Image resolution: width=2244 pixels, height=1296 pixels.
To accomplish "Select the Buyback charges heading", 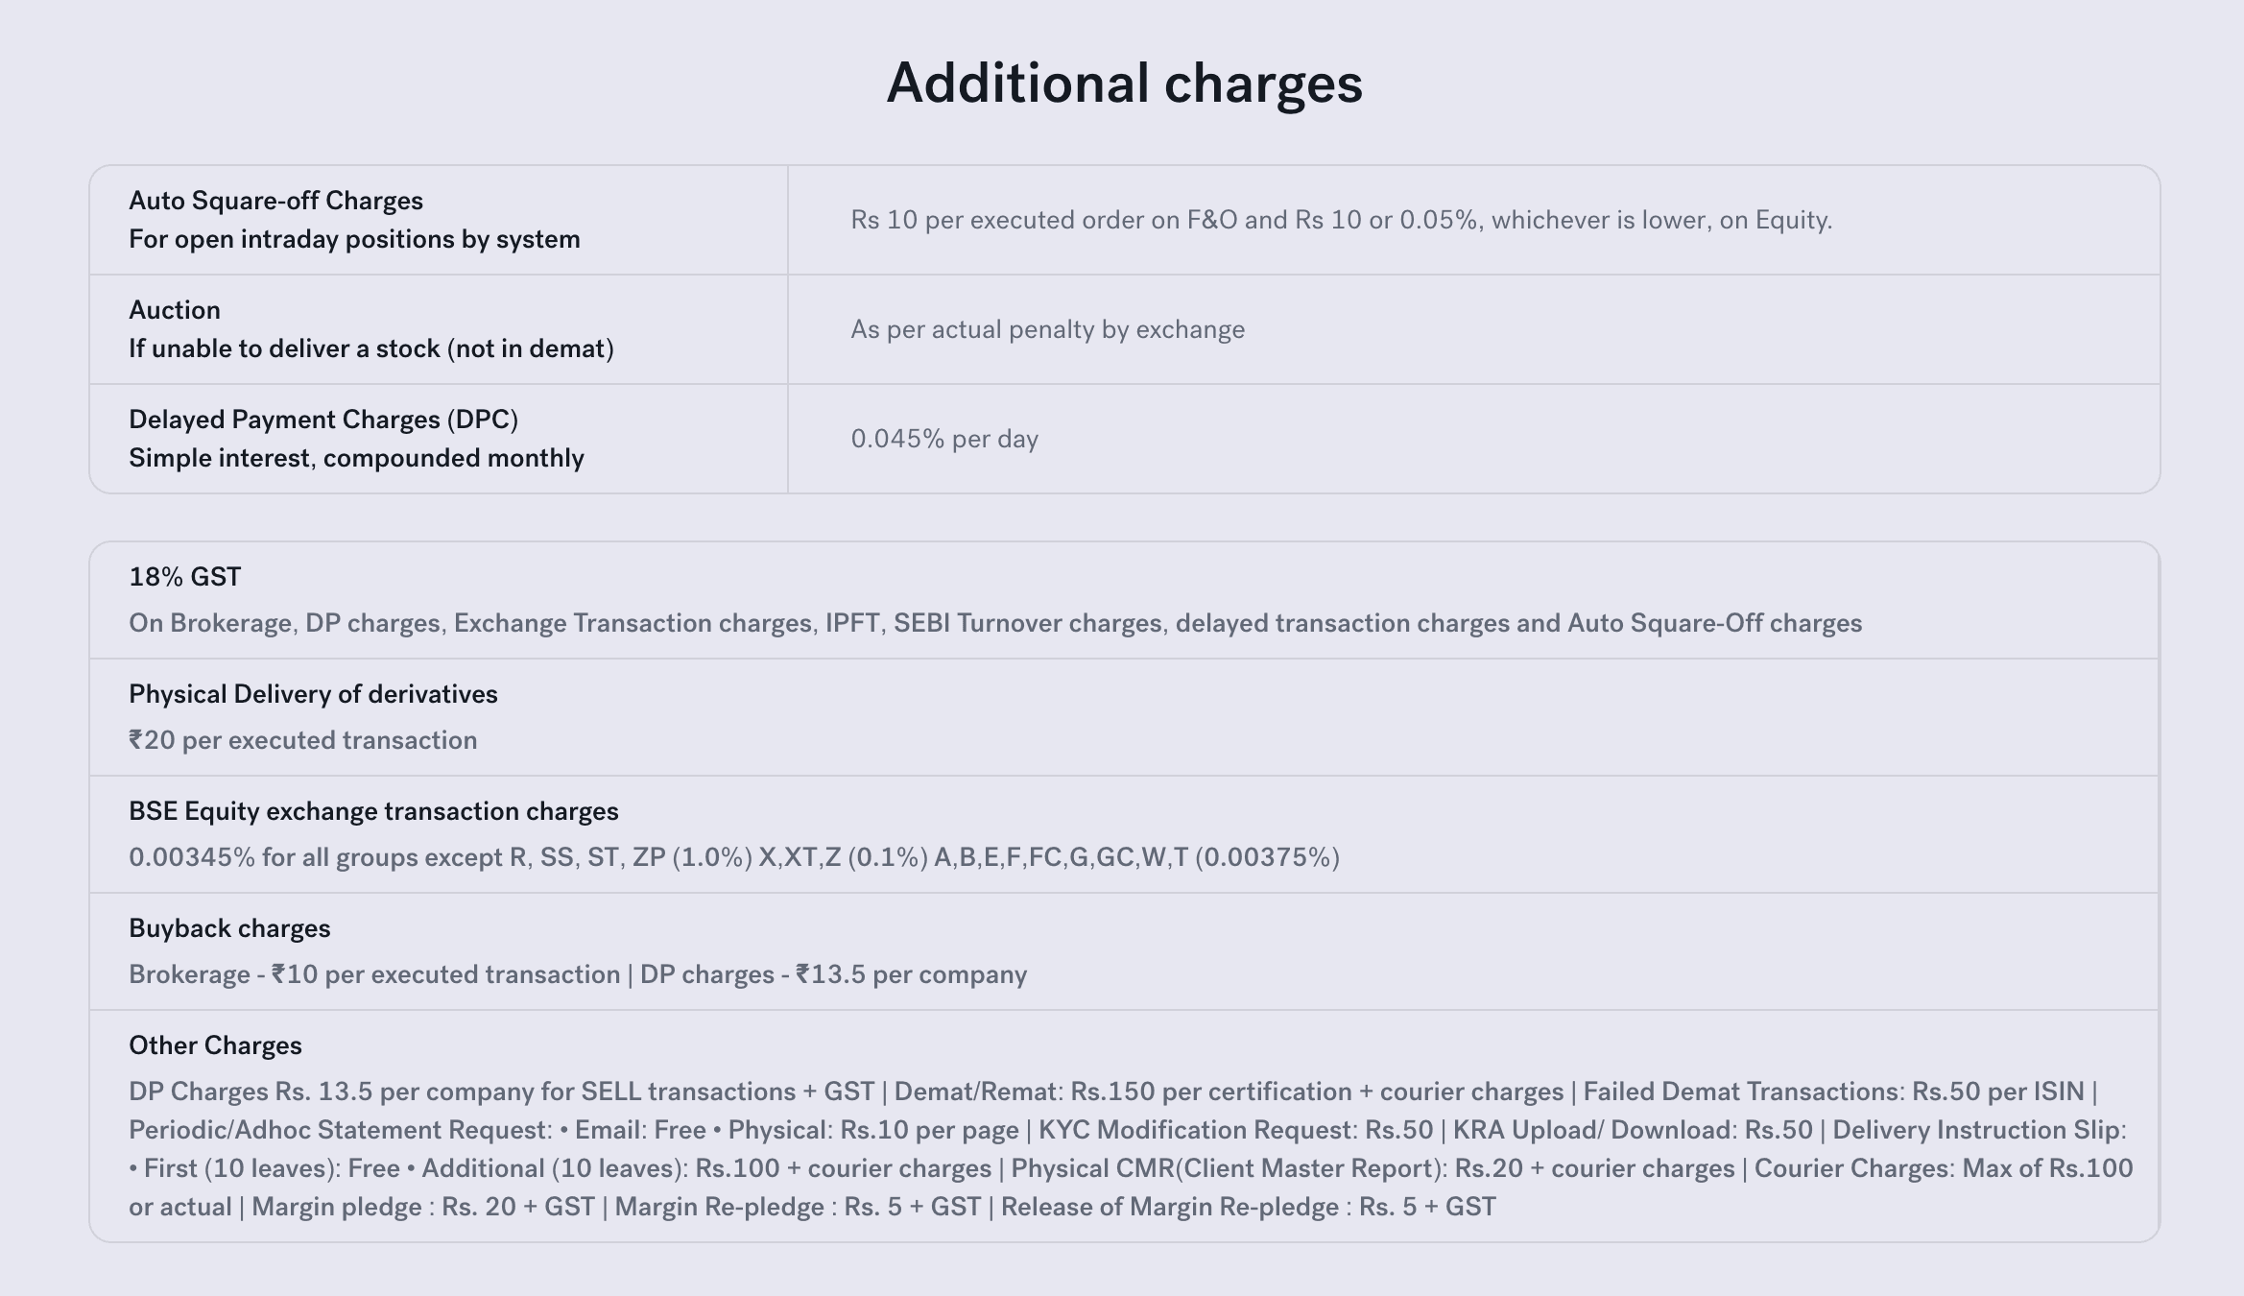I will tap(229, 928).
